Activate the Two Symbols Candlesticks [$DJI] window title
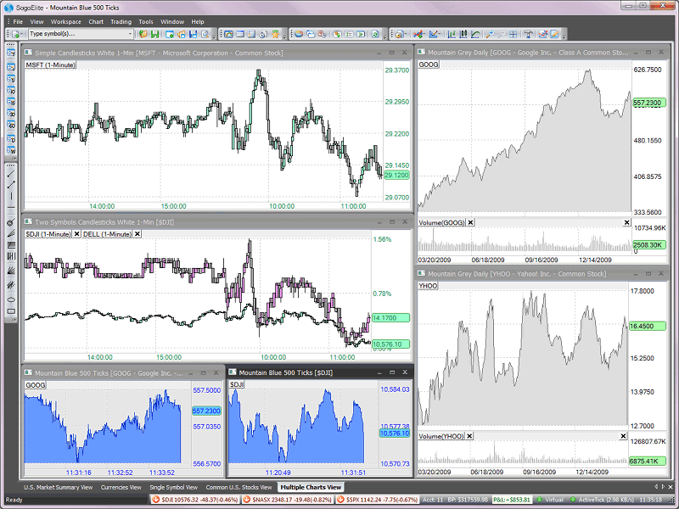This screenshot has width=679, height=509. [x=104, y=222]
